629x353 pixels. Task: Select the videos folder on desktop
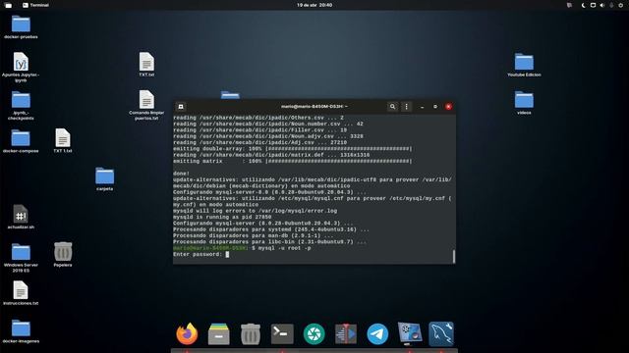coord(524,103)
